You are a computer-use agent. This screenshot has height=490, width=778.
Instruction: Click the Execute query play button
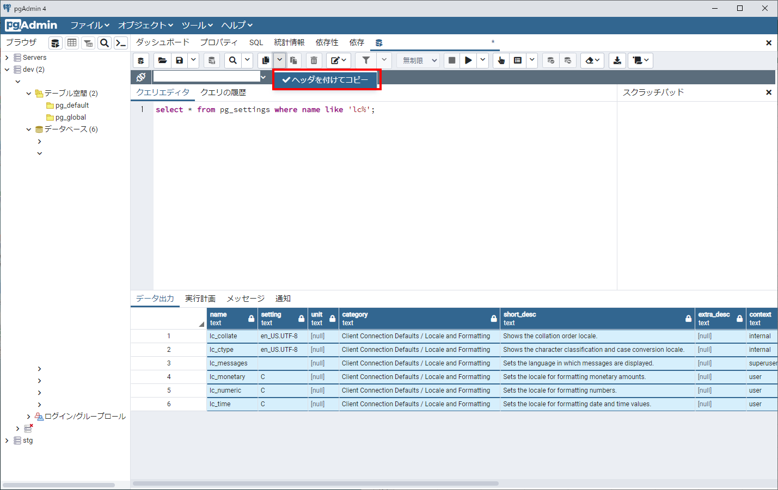coord(468,60)
